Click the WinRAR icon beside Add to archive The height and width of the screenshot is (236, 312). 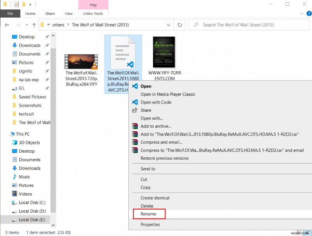(x=135, y=126)
